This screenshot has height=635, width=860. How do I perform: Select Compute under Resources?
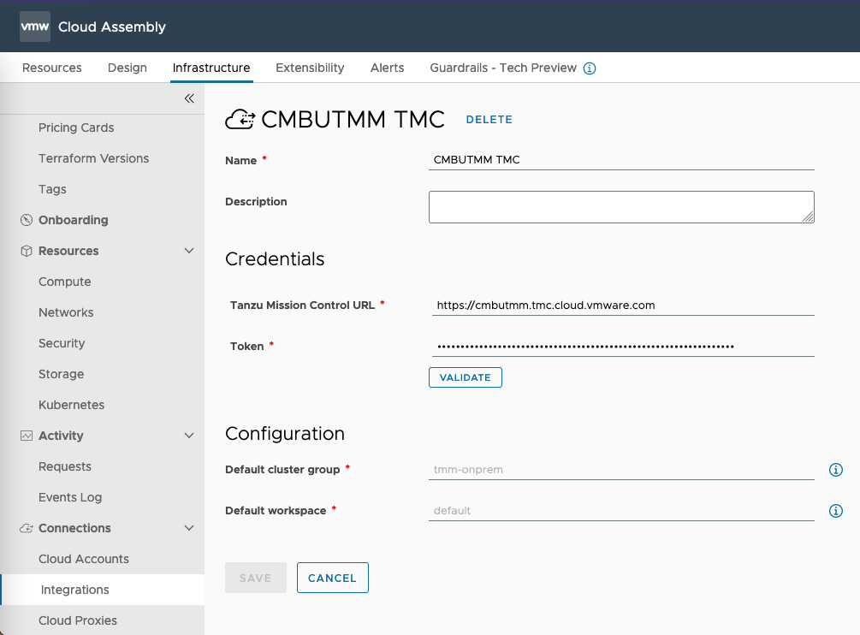[65, 282]
